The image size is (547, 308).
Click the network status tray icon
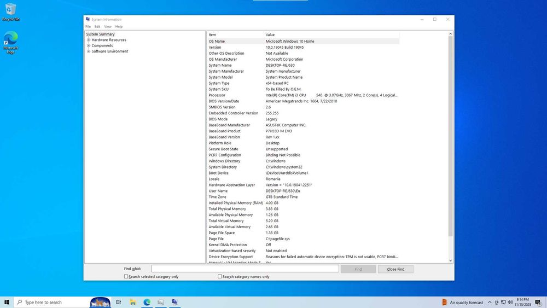click(503, 303)
